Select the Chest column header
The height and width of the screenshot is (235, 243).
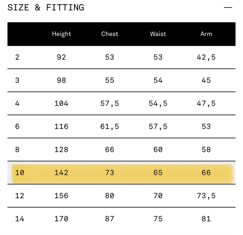click(x=110, y=34)
